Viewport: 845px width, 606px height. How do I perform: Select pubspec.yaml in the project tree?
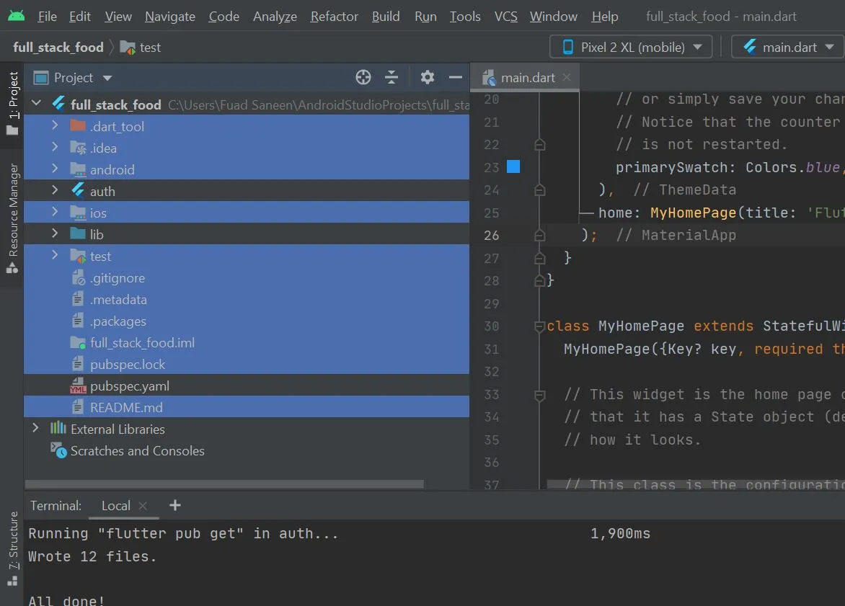pos(130,386)
